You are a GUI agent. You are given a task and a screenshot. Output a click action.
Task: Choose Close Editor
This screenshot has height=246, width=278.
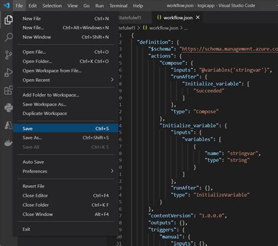coord(66,196)
